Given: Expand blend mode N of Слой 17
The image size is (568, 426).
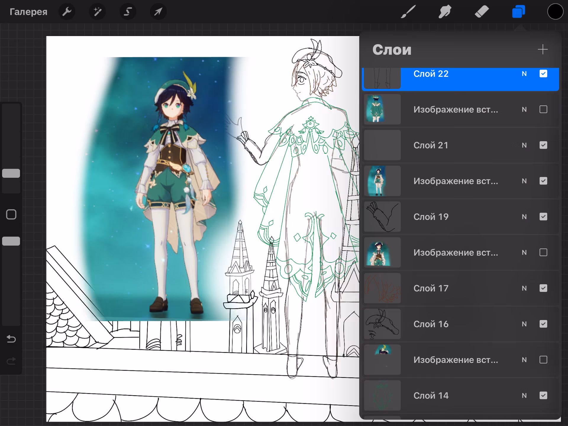Looking at the screenshot, I should [524, 288].
